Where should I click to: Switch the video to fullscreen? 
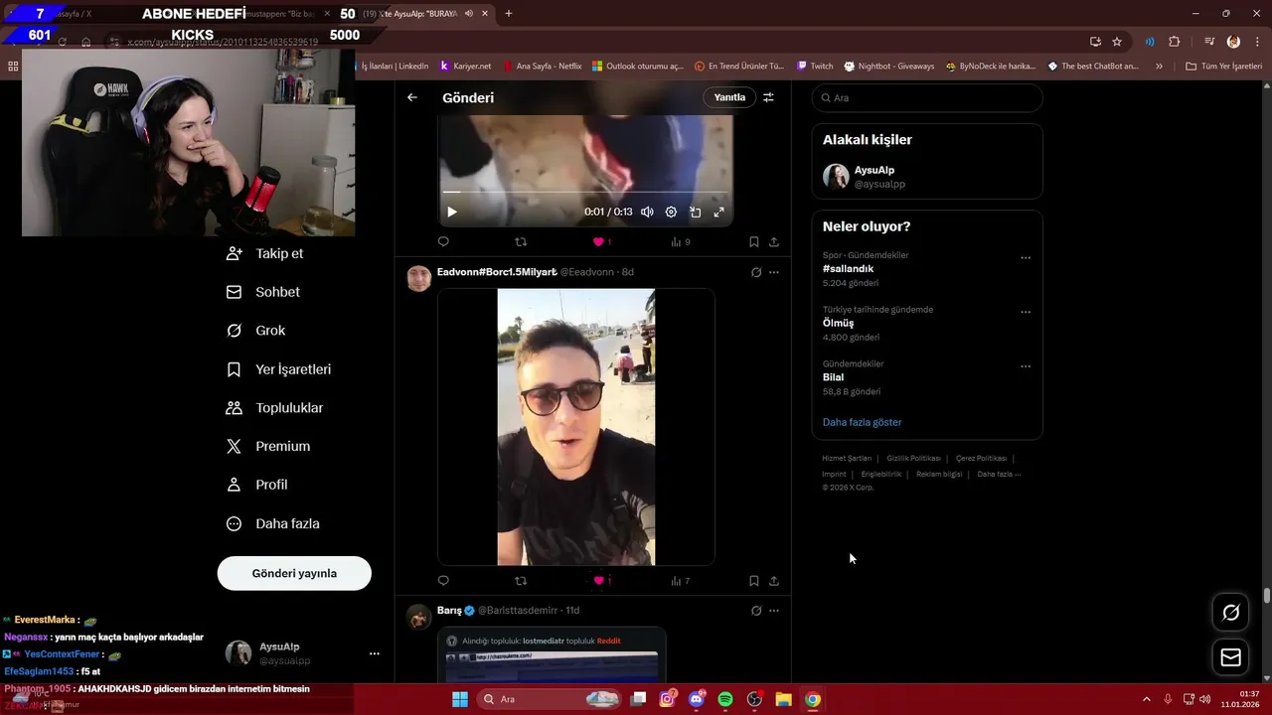[718, 212]
